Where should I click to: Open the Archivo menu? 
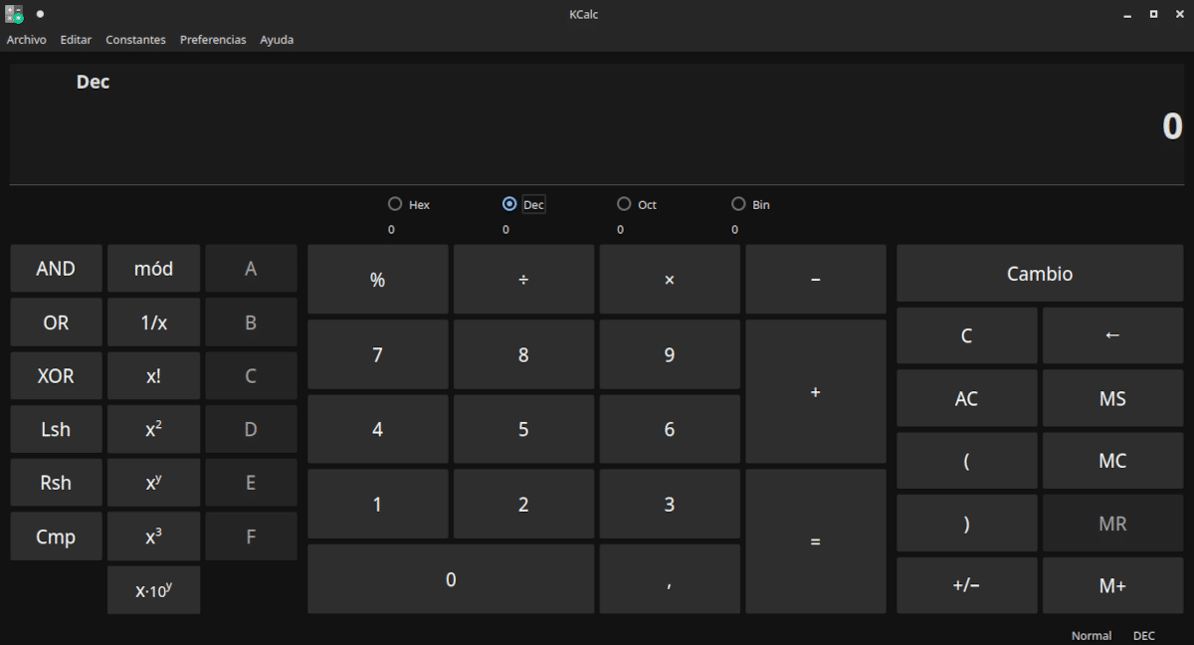pyautogui.click(x=27, y=40)
